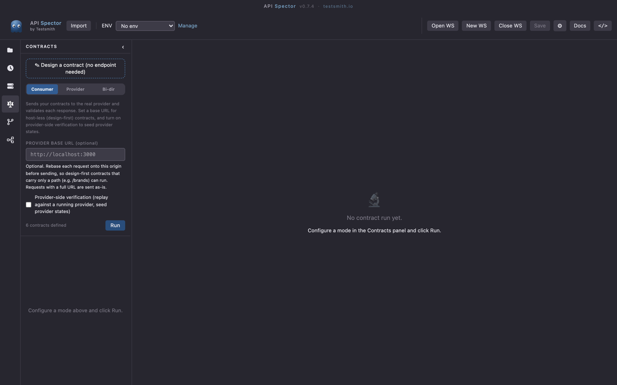This screenshot has width=617, height=385.
Task: Click the microscope empty-state icon
Action: coord(374,200)
